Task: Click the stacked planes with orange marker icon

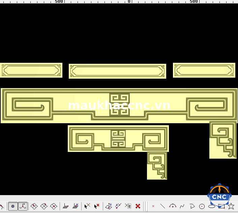Action: point(66,206)
